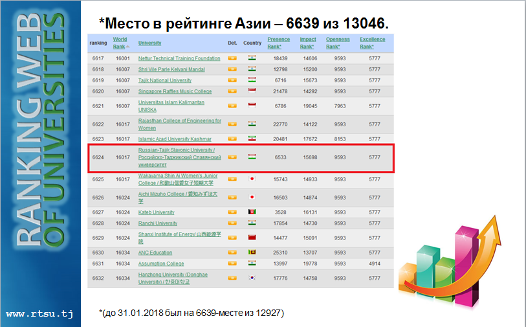Open Singapore Raffles Music College link
The height and width of the screenshot is (327, 526).
(x=175, y=91)
